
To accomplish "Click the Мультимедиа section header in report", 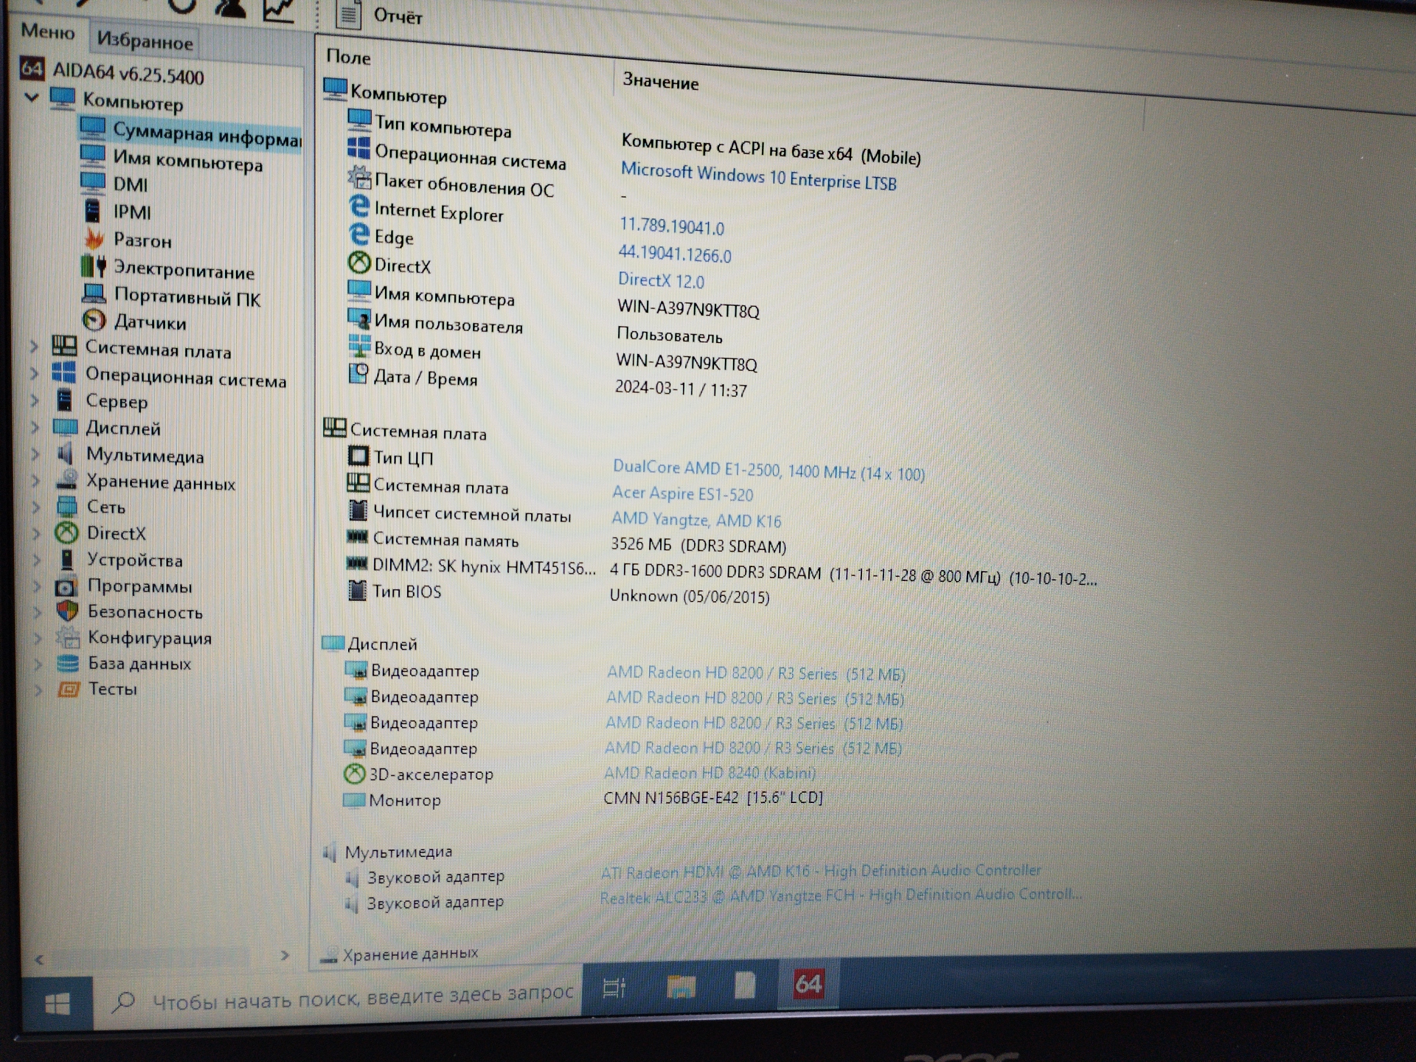I will [398, 852].
